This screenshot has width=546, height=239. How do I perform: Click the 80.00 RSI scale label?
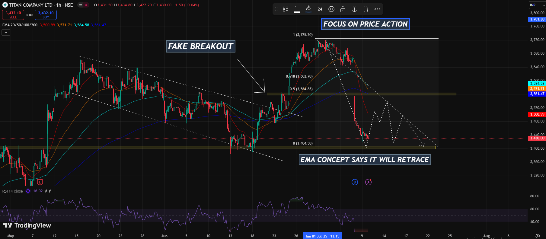point(535,196)
